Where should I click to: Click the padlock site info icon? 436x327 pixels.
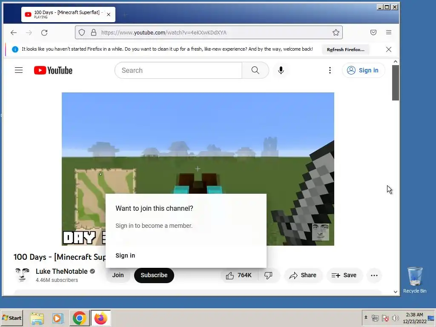[94, 32]
